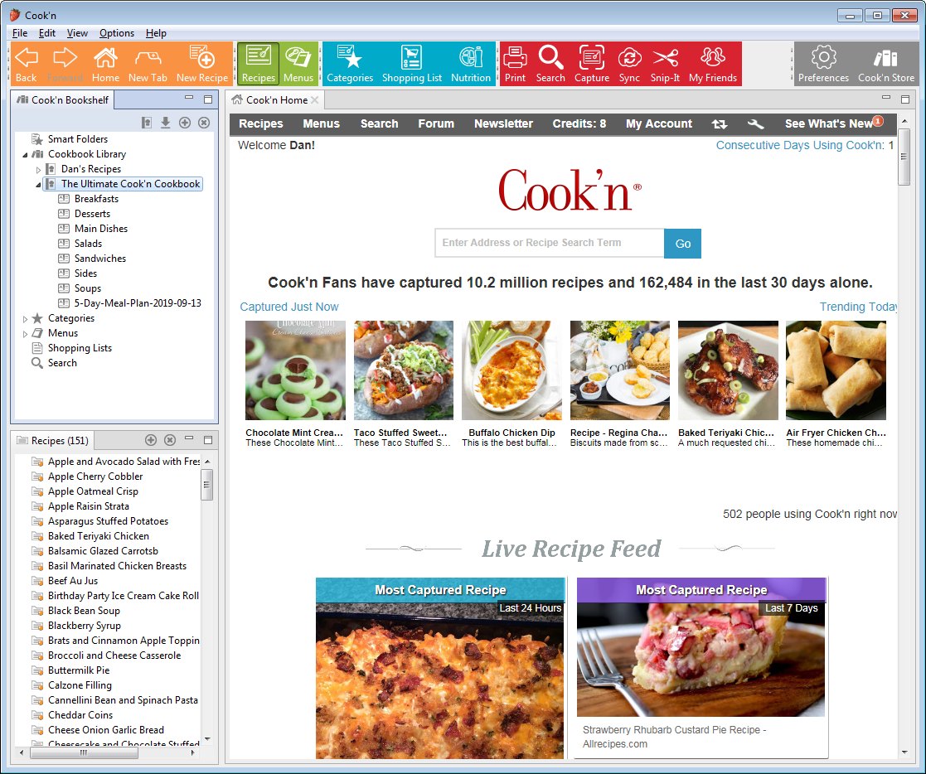Open a New Tab from the toolbar

pyautogui.click(x=148, y=65)
